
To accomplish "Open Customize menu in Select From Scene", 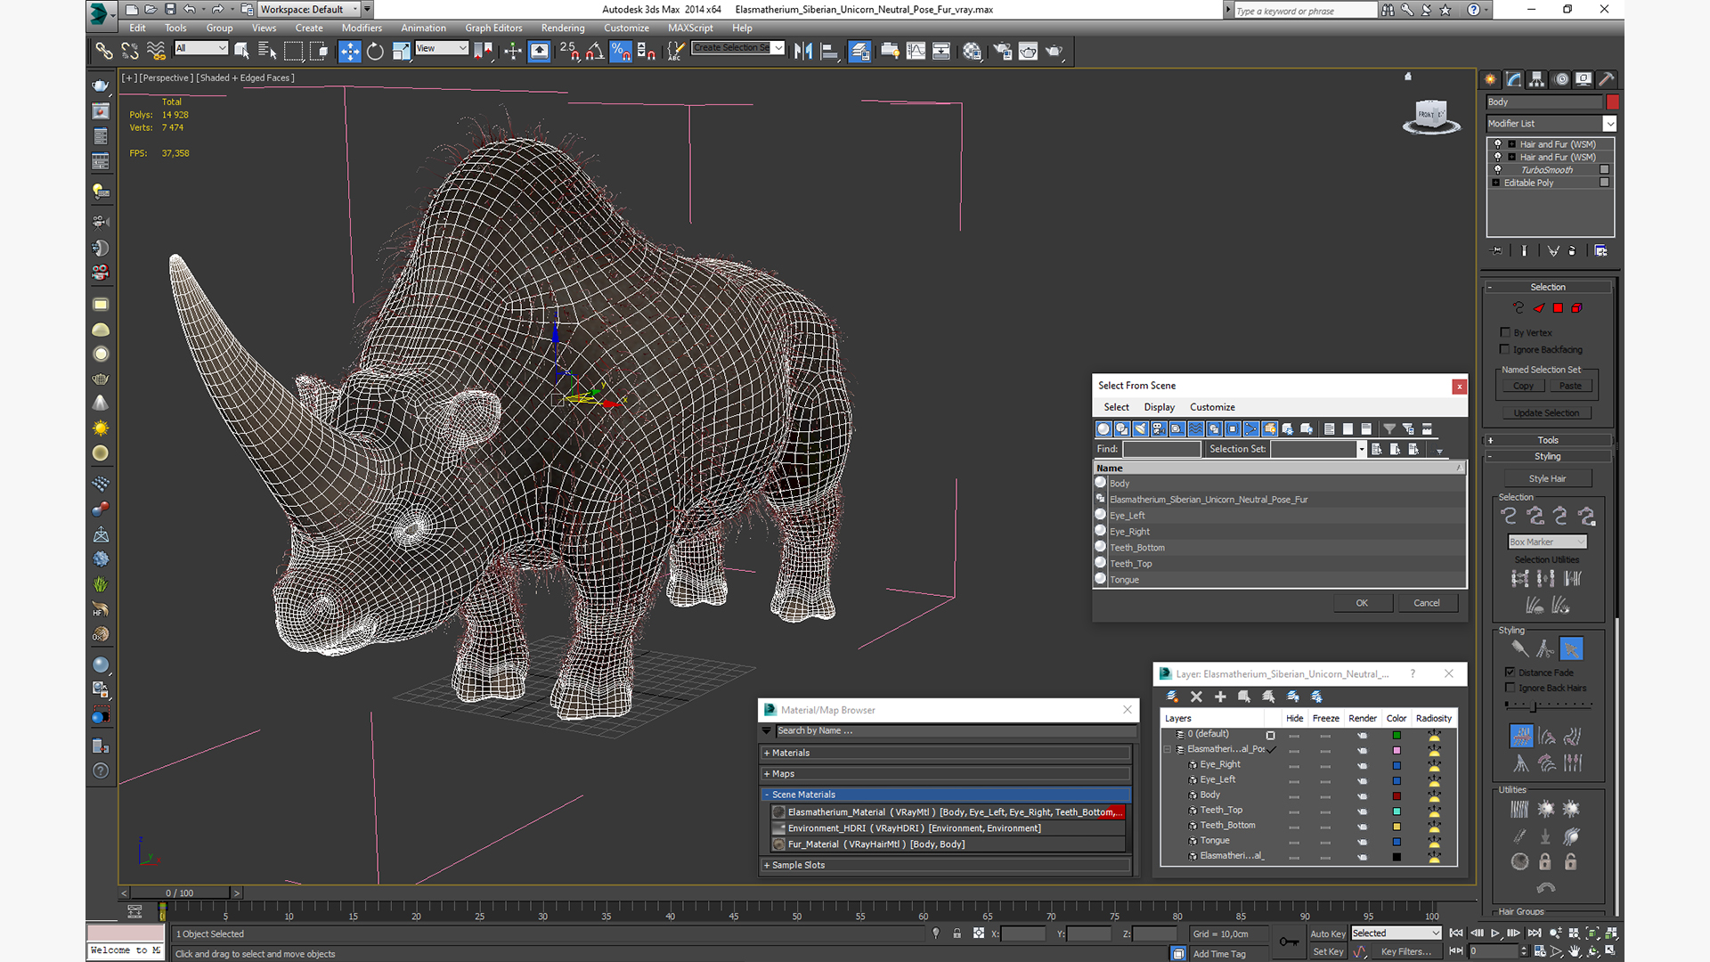I will (x=1211, y=407).
